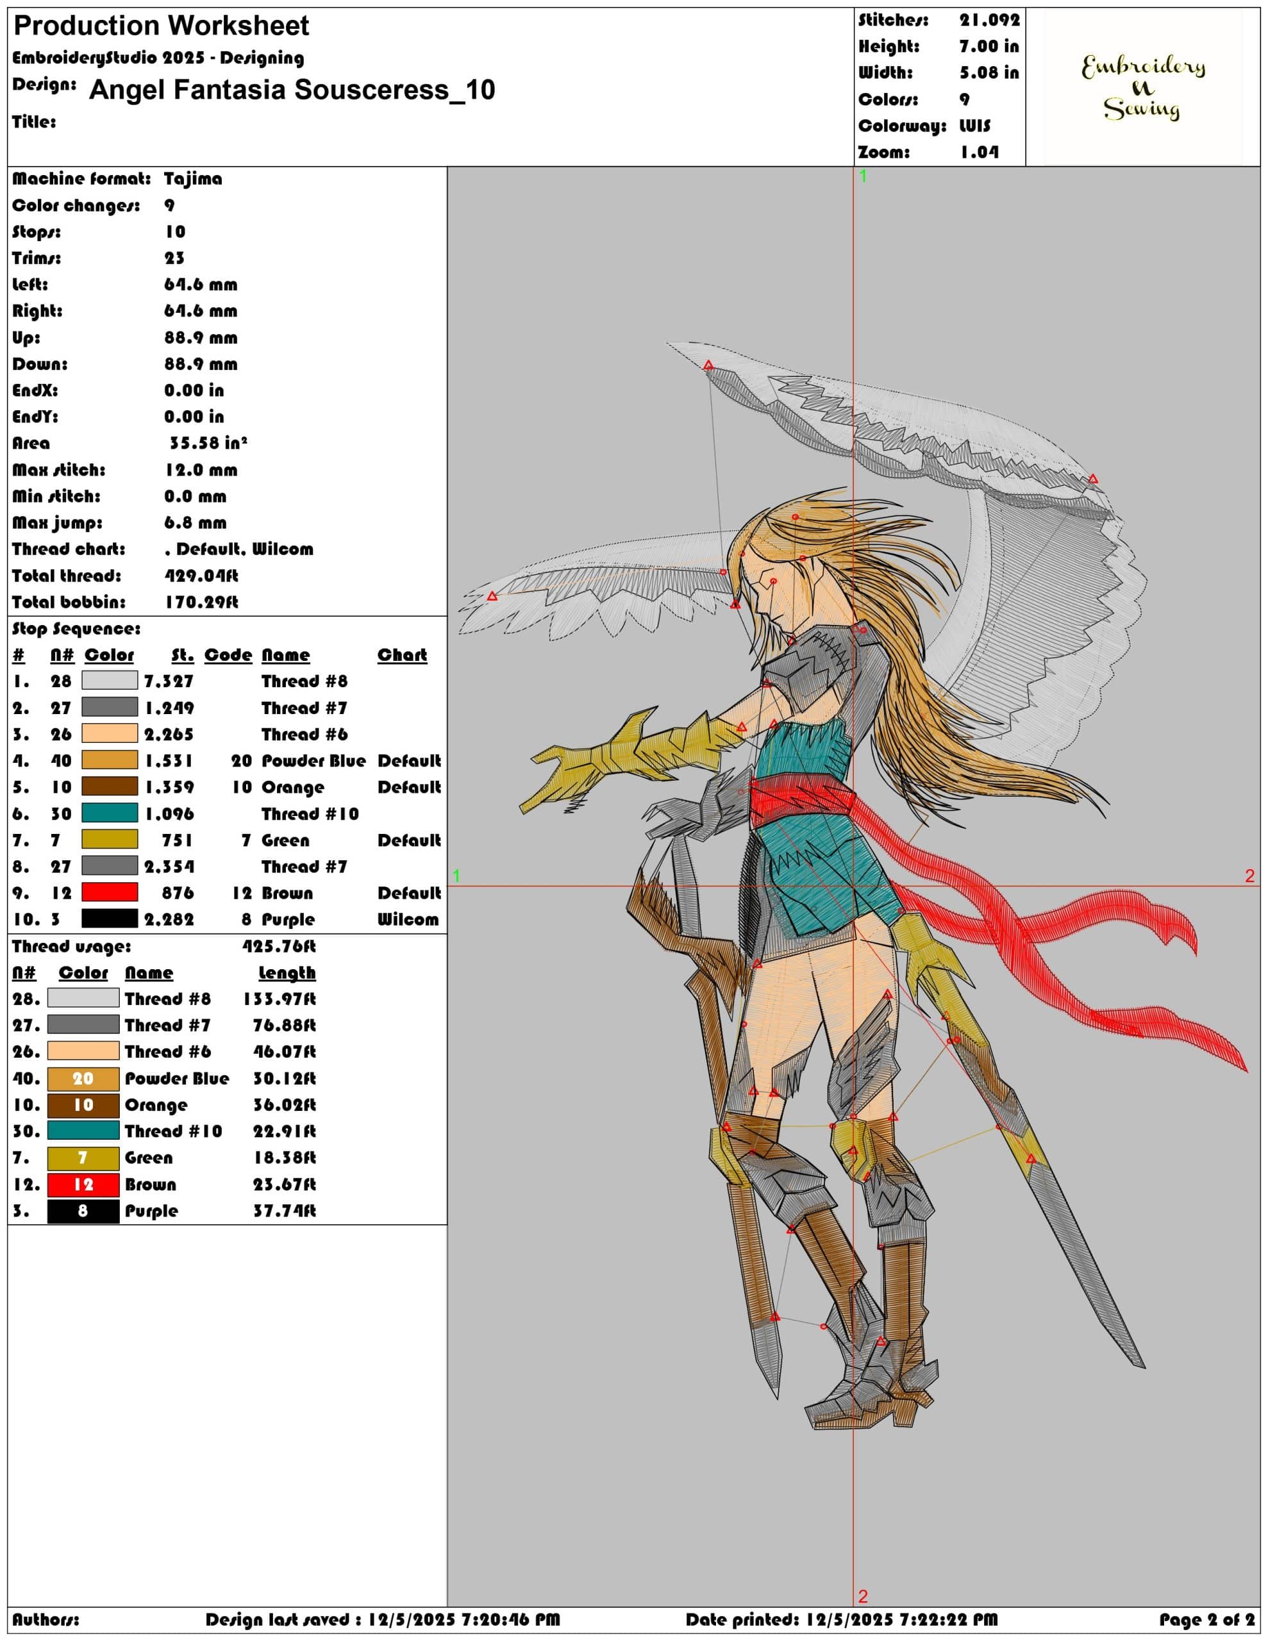This screenshot has width=1268, height=1641.
Task: Select the Machine format value "Tajima"
Action: pyautogui.click(x=193, y=179)
